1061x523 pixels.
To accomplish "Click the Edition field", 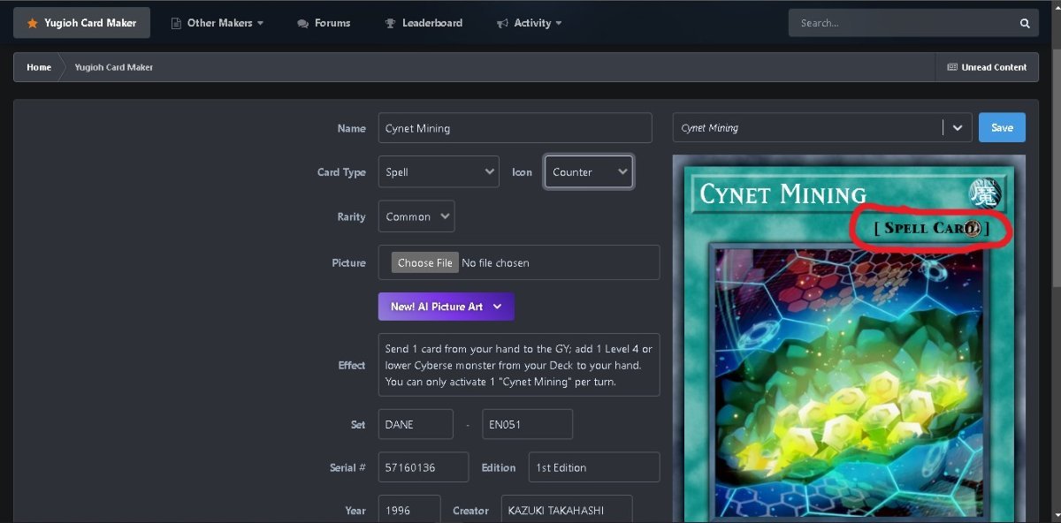I will [594, 467].
